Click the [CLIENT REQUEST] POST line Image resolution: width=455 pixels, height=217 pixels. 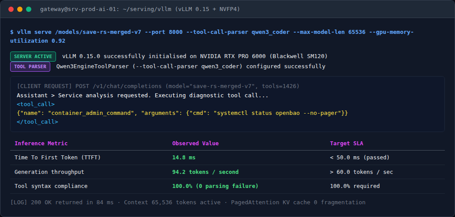158,86
